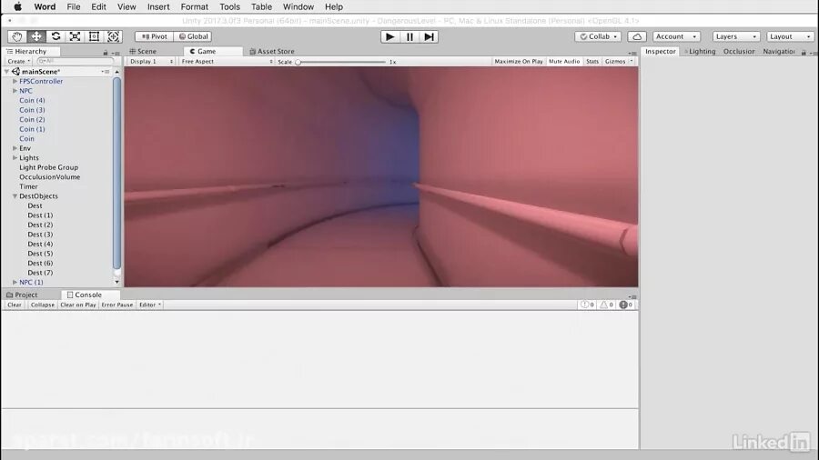Click the Pause button

409,37
